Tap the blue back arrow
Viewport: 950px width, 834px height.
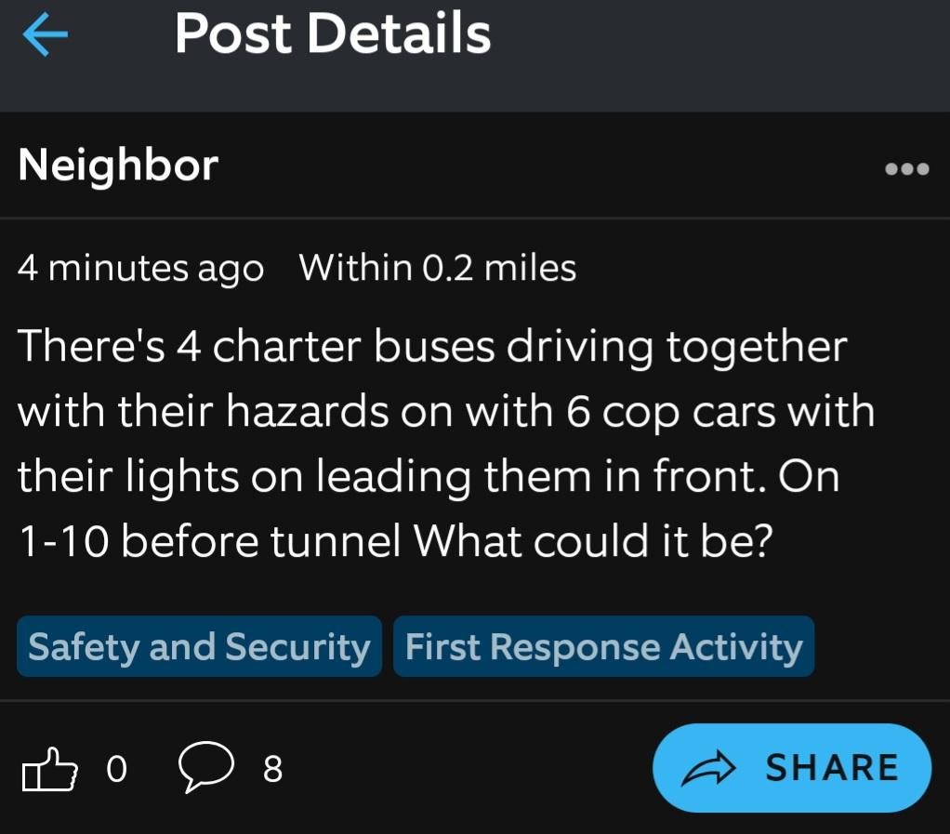pos(46,34)
